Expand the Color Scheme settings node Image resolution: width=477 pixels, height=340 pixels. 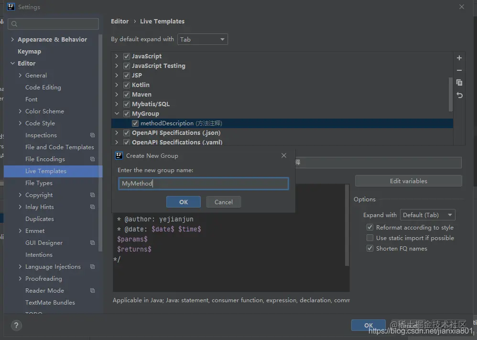pyautogui.click(x=20, y=111)
